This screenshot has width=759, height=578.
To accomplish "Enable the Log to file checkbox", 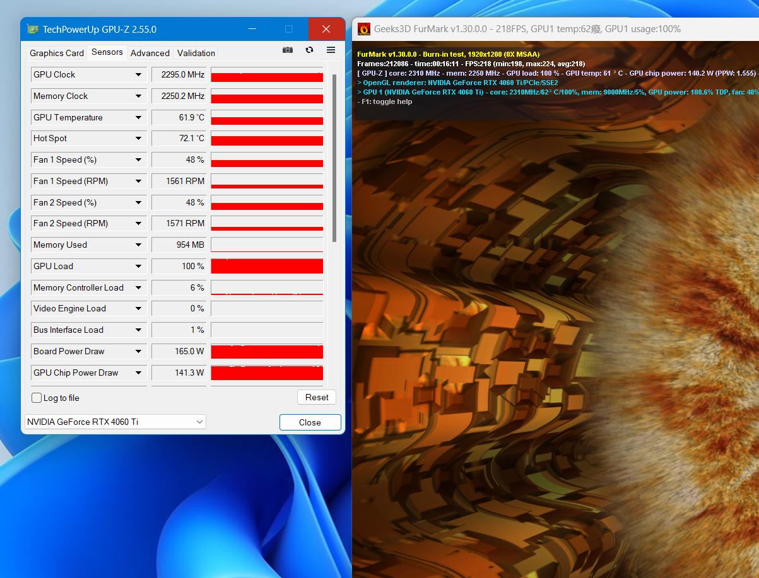I will coord(37,398).
